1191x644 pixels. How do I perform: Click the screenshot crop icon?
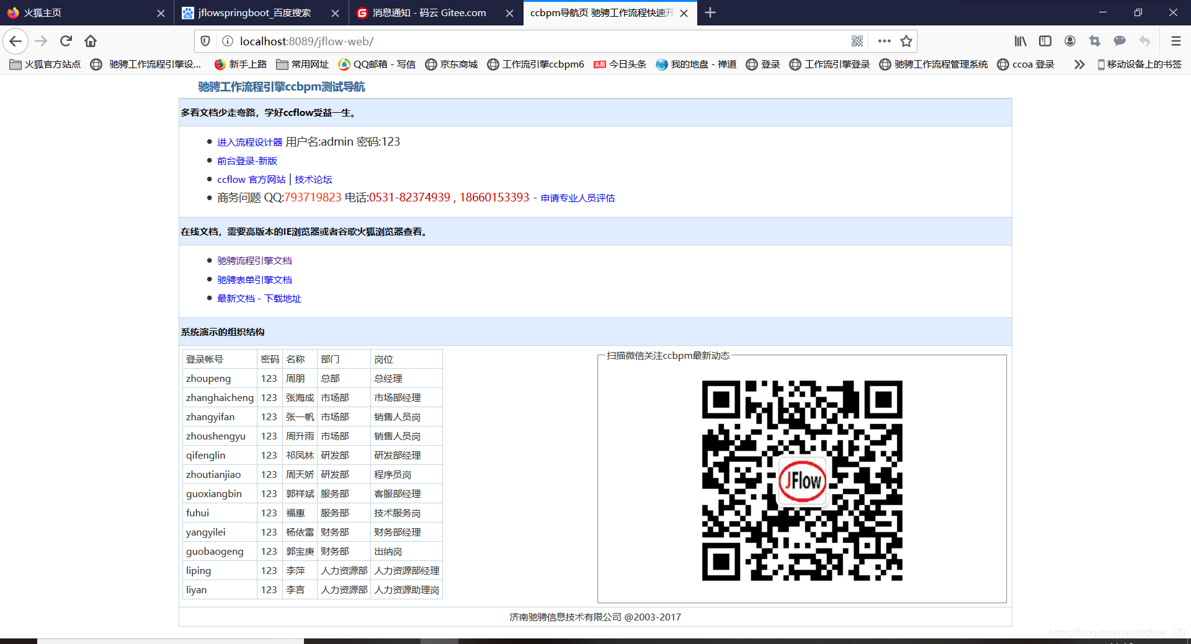pyautogui.click(x=1095, y=42)
